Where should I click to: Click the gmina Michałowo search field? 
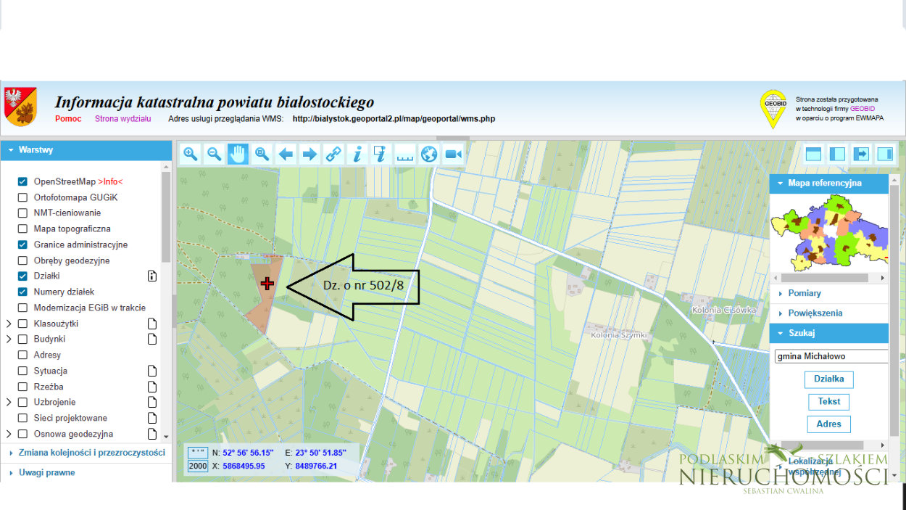tap(831, 356)
